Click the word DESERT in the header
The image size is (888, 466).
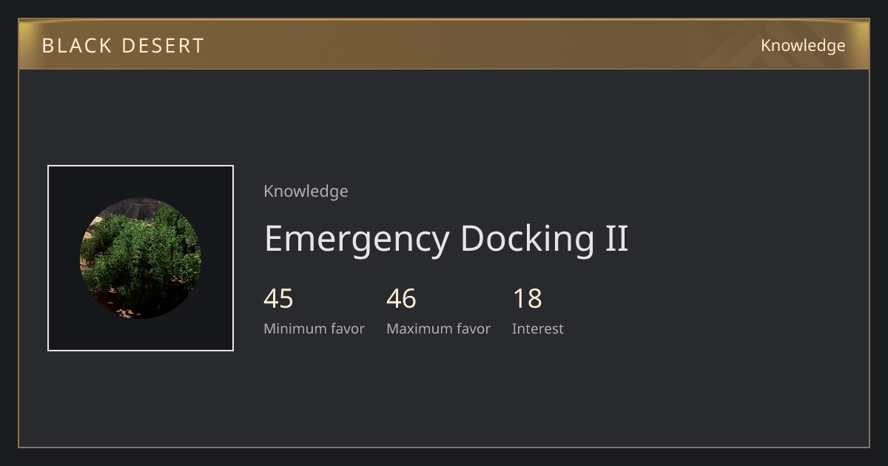pyautogui.click(x=162, y=46)
